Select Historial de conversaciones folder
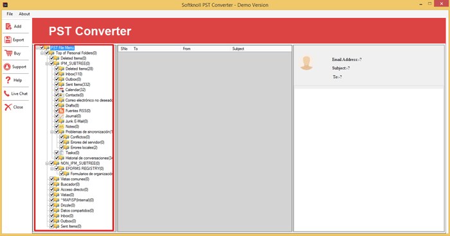450x236 pixels. pos(89,158)
